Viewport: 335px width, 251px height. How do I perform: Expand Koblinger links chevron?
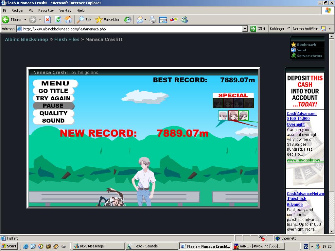click(289, 28)
